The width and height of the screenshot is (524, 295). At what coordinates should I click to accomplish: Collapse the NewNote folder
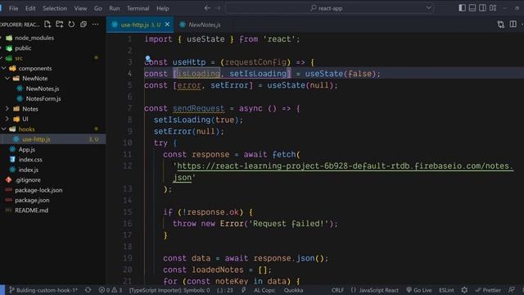34,79
